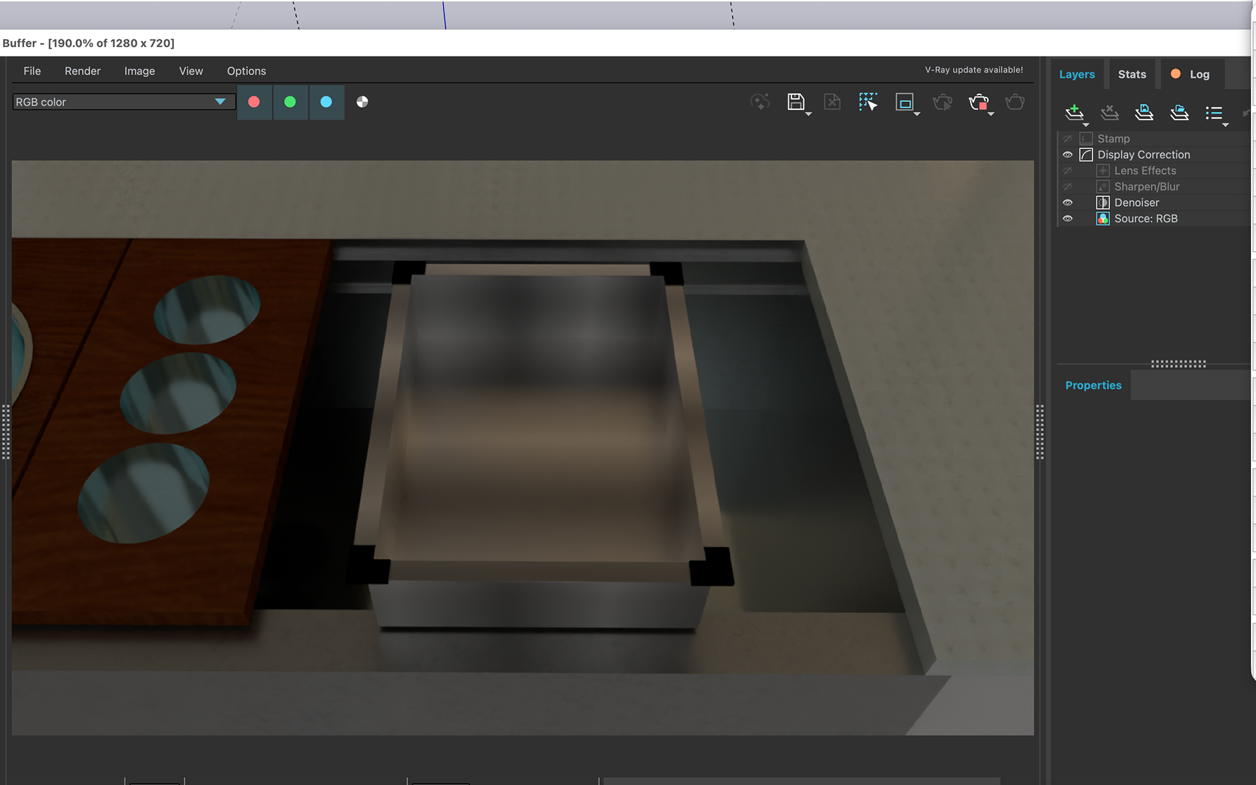Switch to the Stats tab
This screenshot has height=785, width=1256.
coord(1132,75)
